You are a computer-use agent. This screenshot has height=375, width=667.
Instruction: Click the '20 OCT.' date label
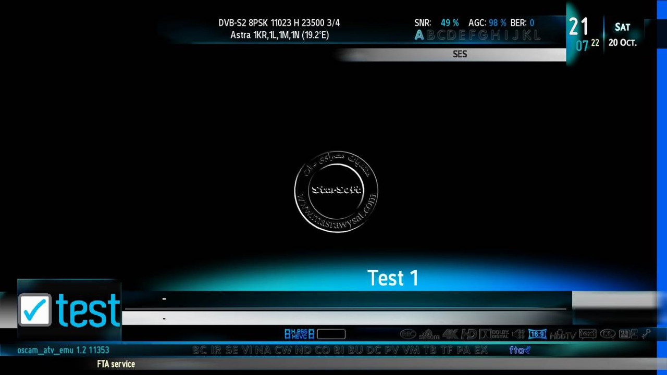(623, 43)
